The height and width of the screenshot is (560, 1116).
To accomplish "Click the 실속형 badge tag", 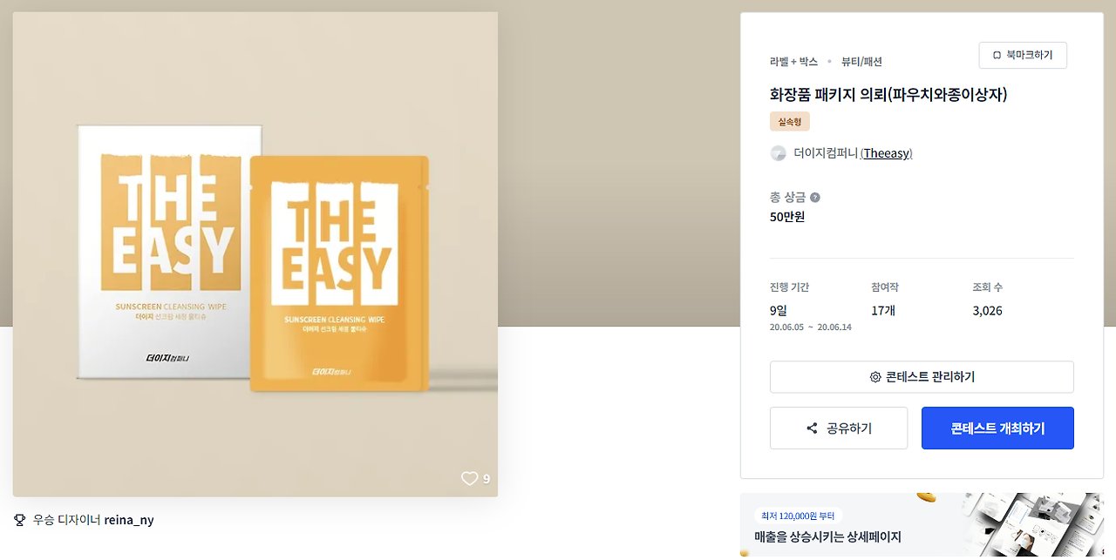I will click(790, 122).
